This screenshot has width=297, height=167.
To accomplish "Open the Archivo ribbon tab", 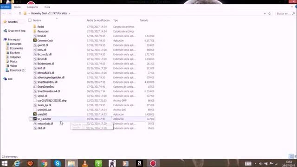I will (5, 7).
